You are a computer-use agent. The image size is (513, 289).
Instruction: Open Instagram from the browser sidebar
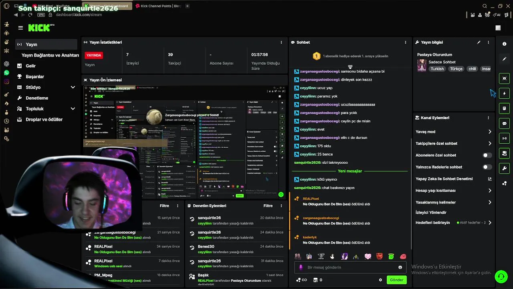(6, 81)
